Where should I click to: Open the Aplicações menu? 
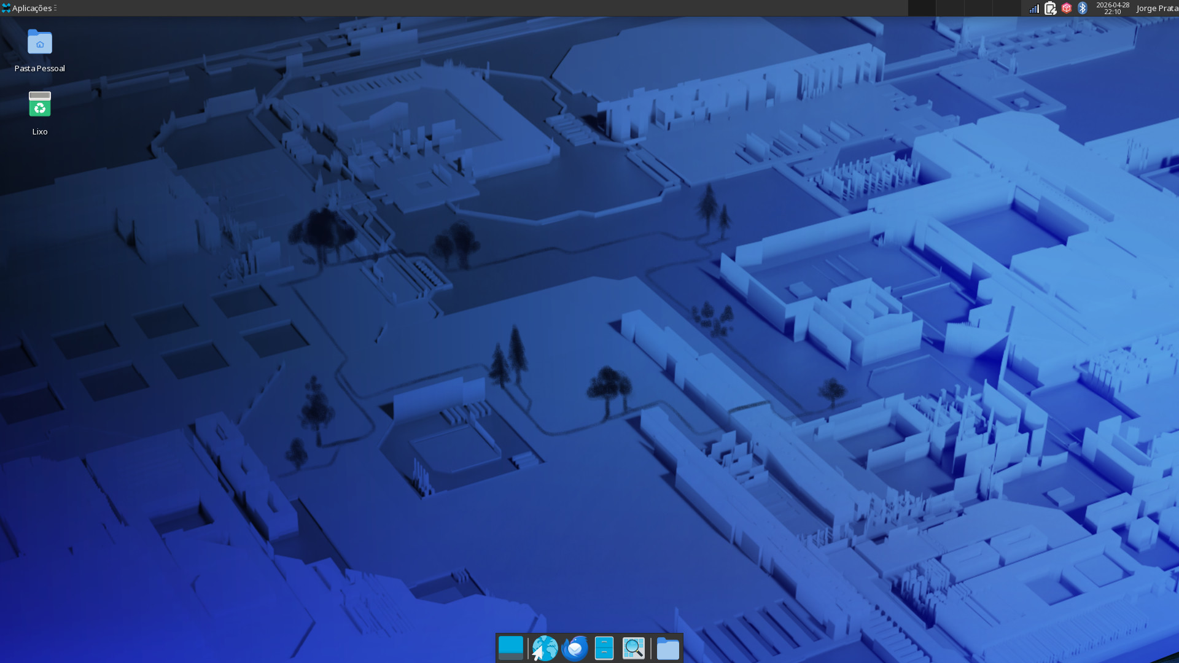pos(28,8)
